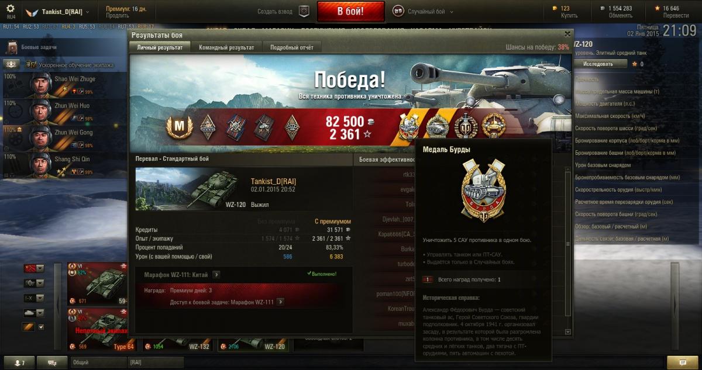Toggle the gold stripe premium tanks filter
702x370 pixels.
(29, 327)
